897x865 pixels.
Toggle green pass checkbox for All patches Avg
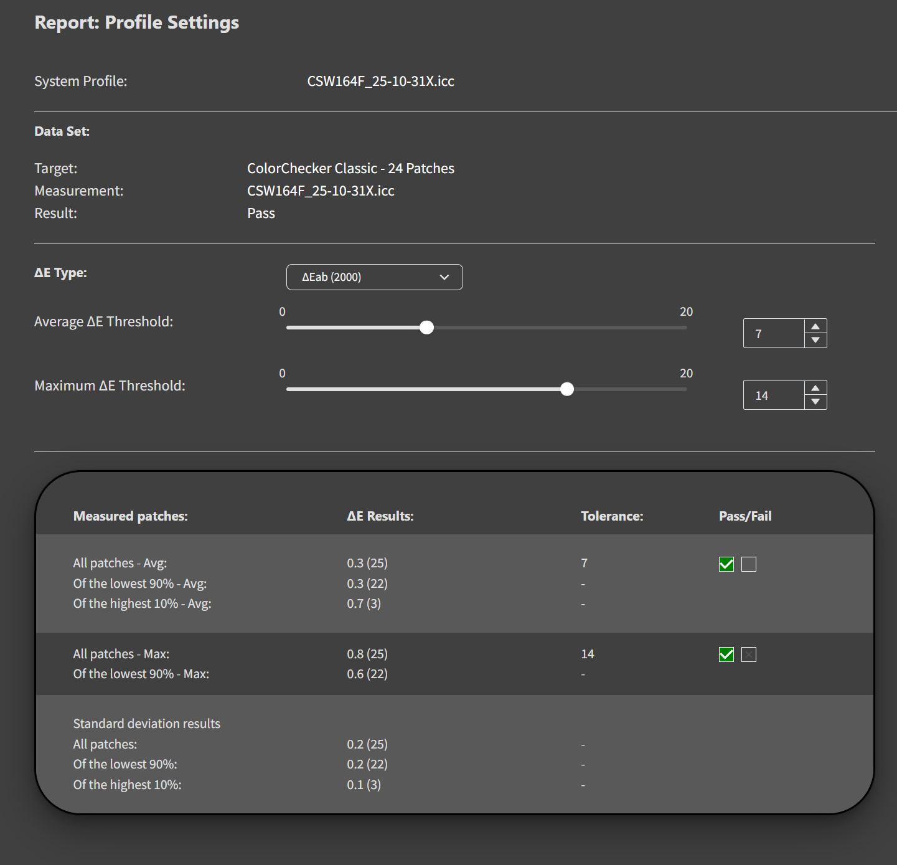726,564
